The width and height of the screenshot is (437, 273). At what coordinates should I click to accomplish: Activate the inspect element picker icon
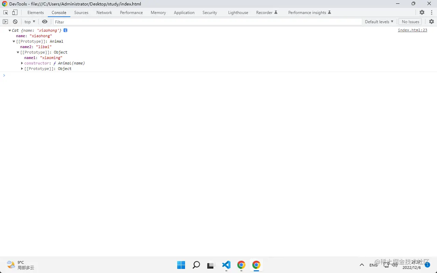[x=6, y=13]
